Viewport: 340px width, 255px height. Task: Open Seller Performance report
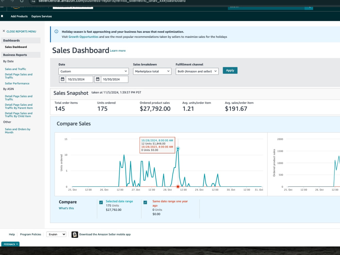point(17,83)
